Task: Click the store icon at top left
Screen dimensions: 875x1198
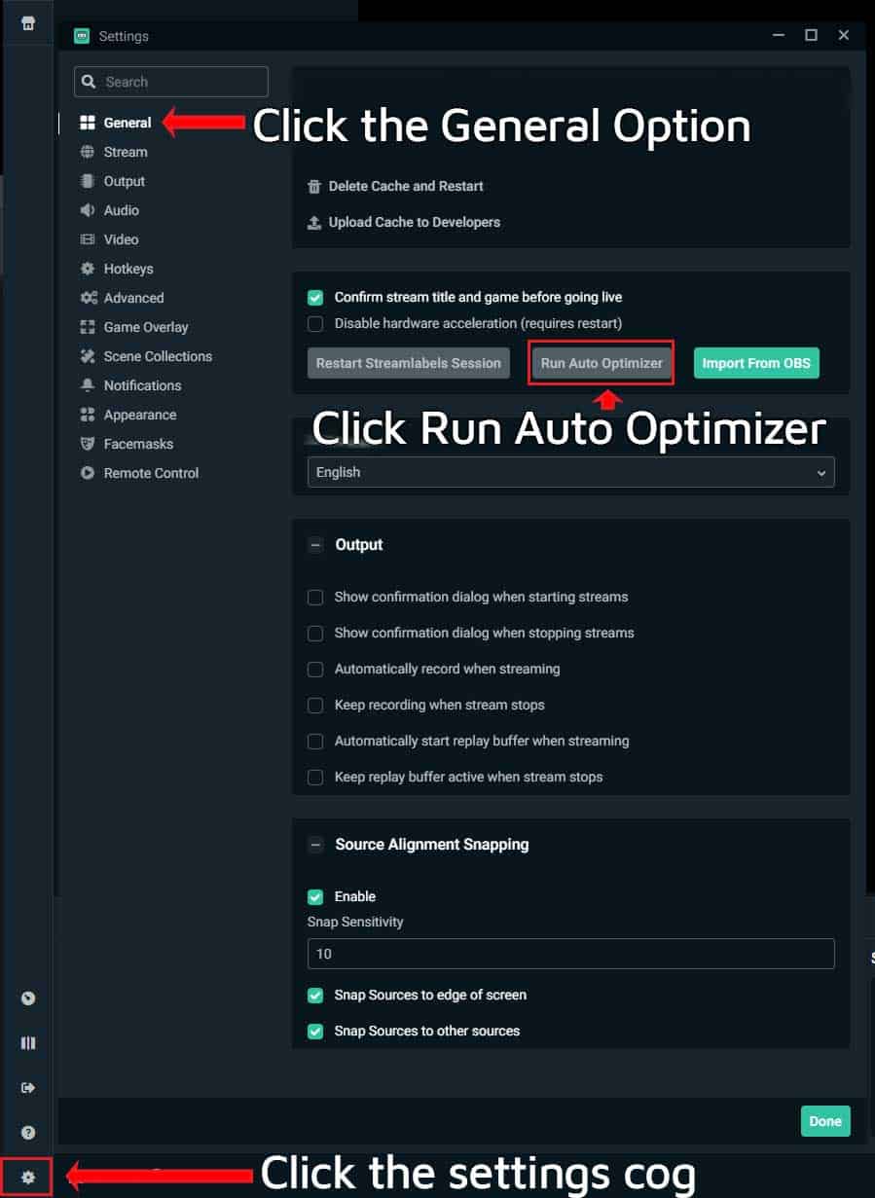Action: coord(28,22)
